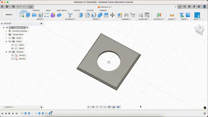Image resolution: width=208 pixels, height=117 pixels.
Task: Select the Box primitive tool
Action: tap(59, 15)
